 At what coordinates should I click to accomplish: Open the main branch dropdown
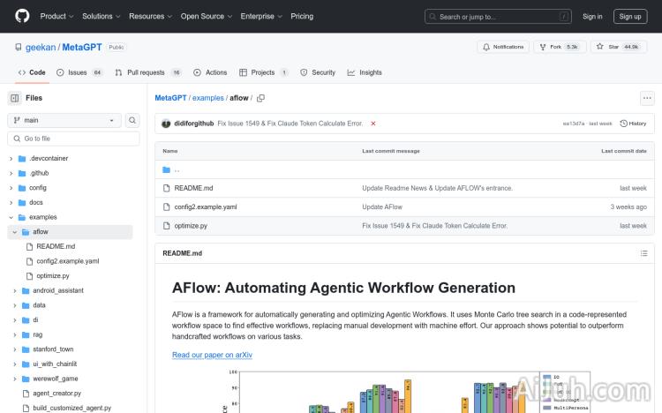coord(64,120)
